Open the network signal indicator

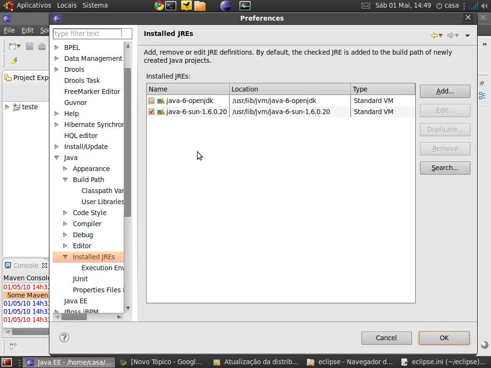pyautogui.click(x=474, y=6)
